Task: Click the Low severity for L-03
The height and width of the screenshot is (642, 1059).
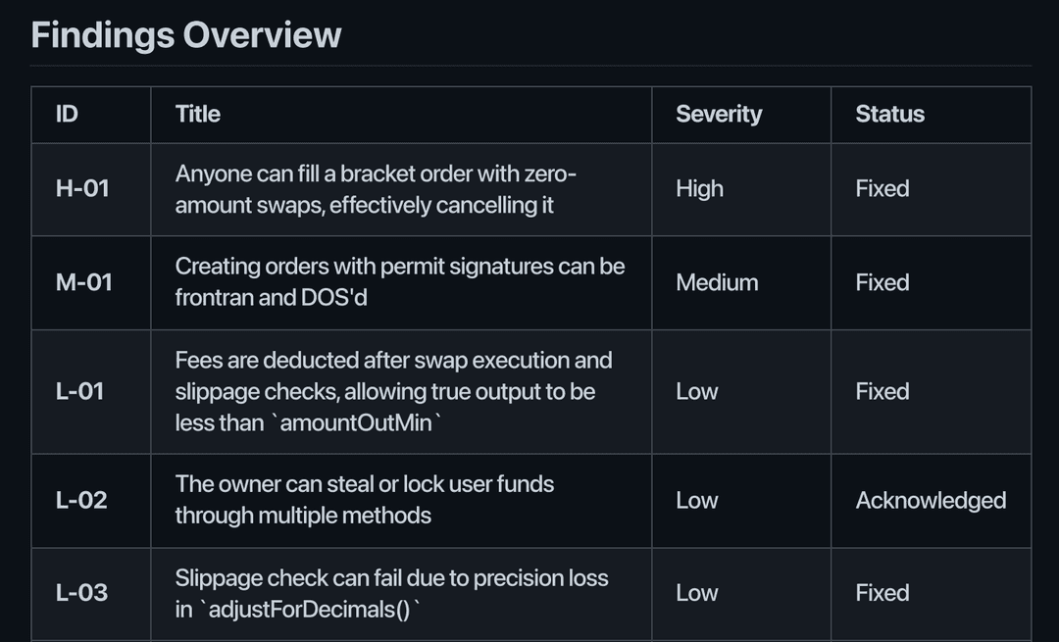Action: (x=696, y=593)
